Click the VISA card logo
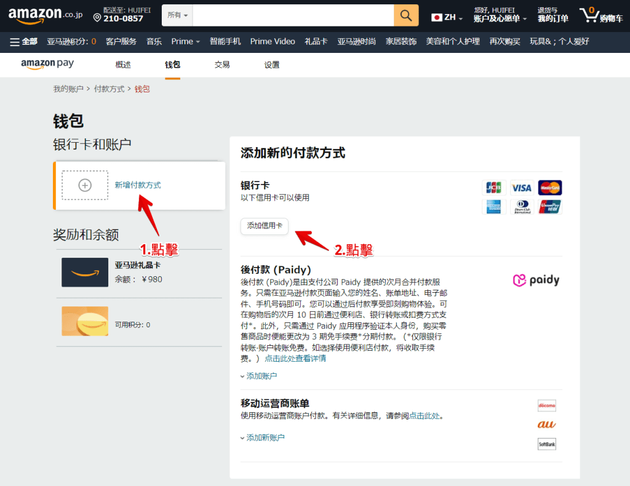Image resolution: width=630 pixels, height=486 pixels. pos(522,188)
